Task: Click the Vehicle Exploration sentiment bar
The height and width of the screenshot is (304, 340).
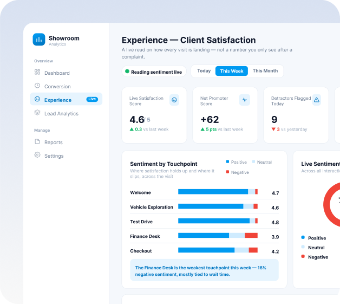Action: (218, 206)
